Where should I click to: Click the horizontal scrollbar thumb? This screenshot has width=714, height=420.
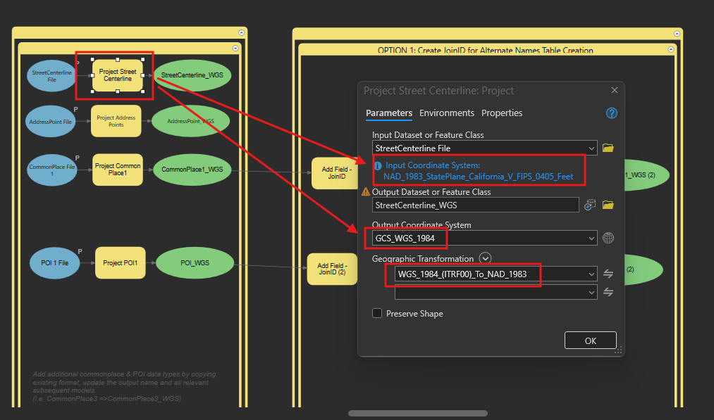[417, 413]
